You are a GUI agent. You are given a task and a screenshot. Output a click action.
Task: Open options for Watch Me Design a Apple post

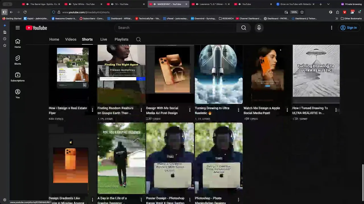coord(287,110)
